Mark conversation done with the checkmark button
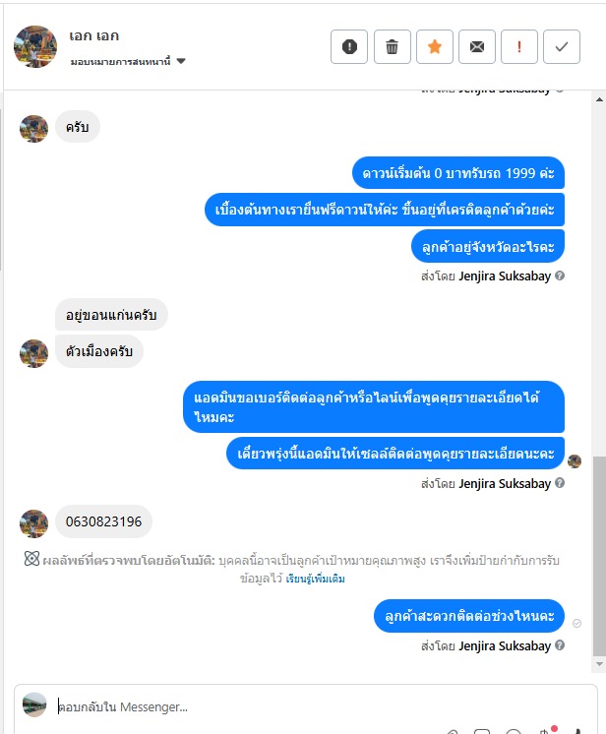This screenshot has width=606, height=734. click(x=562, y=47)
